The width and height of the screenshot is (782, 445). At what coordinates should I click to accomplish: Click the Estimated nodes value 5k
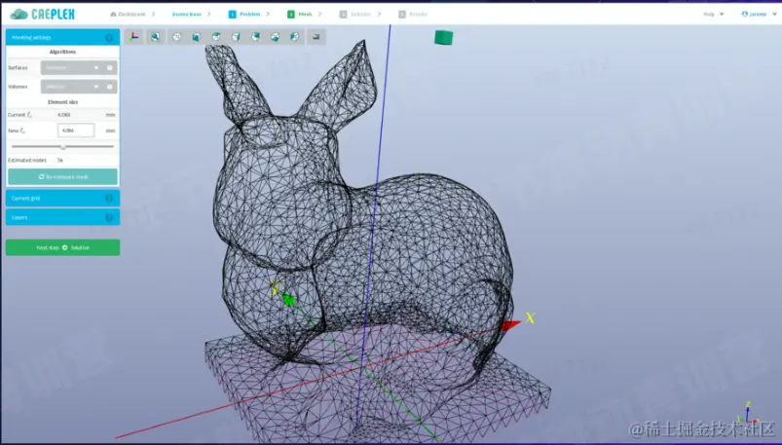[59, 161]
